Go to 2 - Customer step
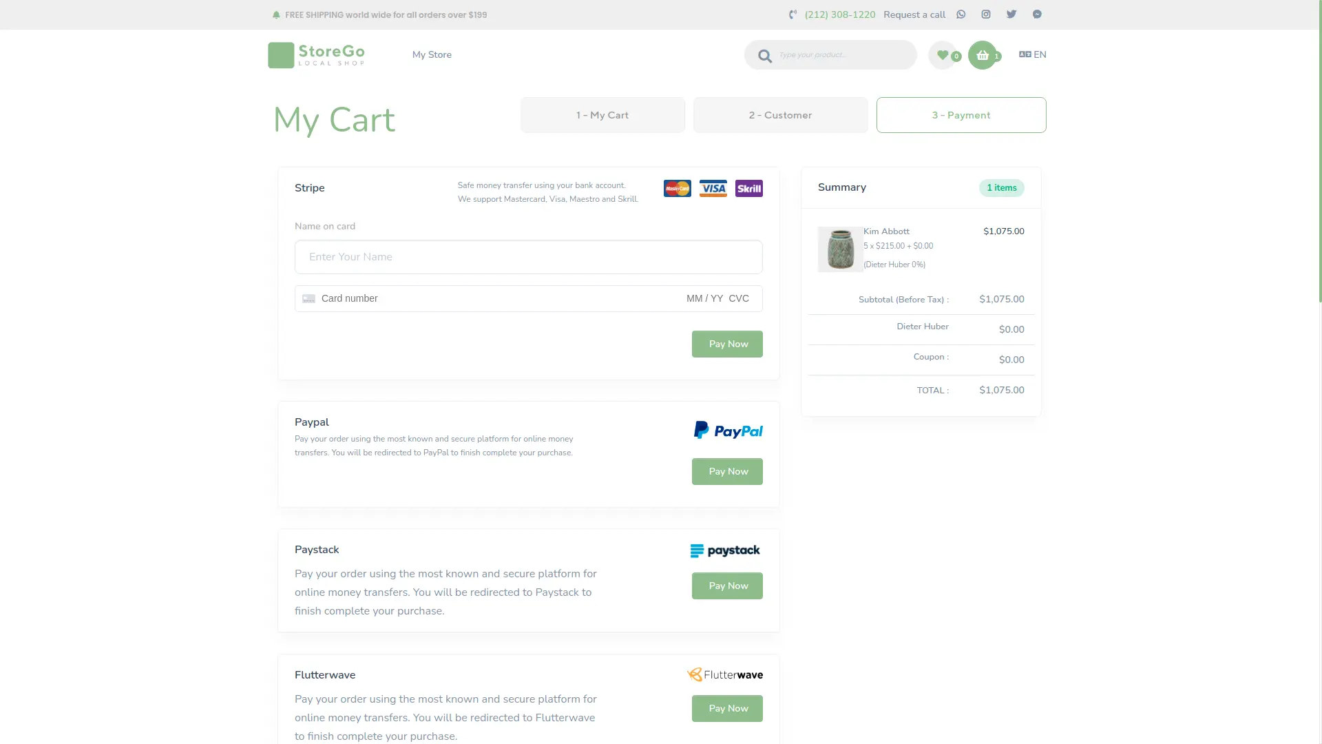The width and height of the screenshot is (1322, 744). pos(780,115)
